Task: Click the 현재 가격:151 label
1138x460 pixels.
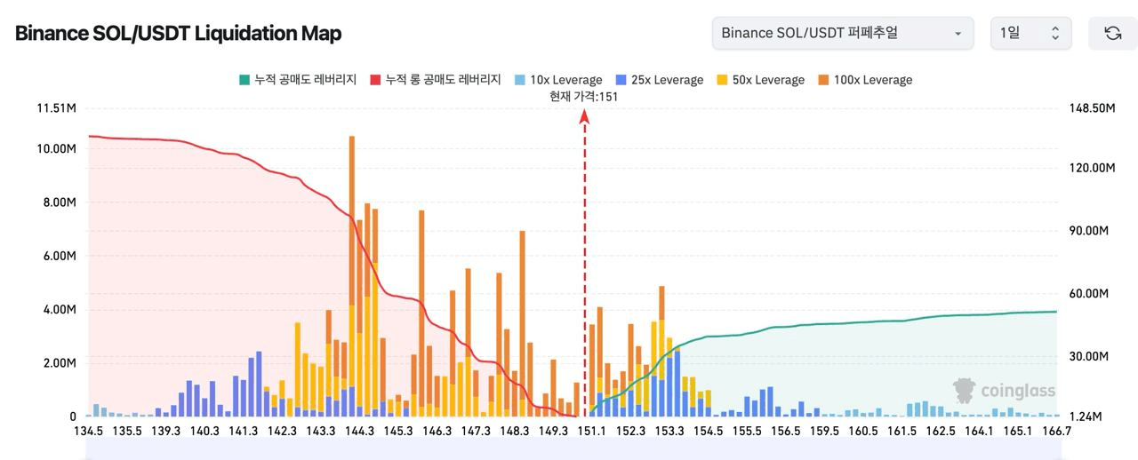Action: coord(584,96)
